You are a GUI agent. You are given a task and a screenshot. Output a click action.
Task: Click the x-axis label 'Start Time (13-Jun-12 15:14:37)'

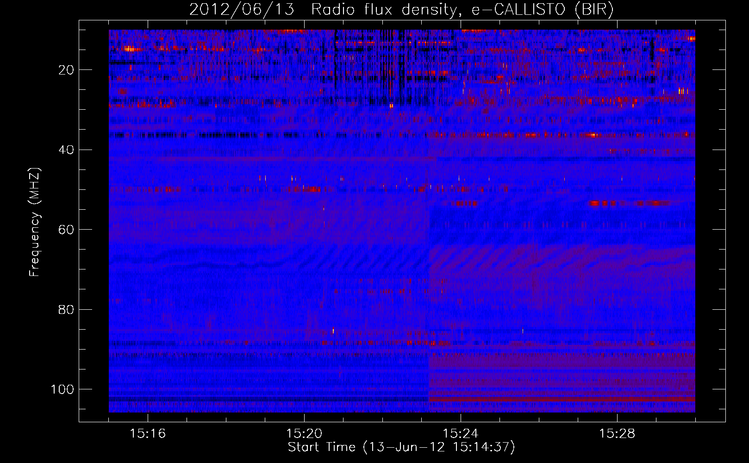tap(401, 447)
